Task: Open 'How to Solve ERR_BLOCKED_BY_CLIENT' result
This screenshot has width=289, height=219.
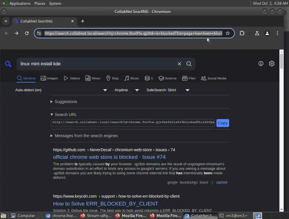Action: point(106,204)
